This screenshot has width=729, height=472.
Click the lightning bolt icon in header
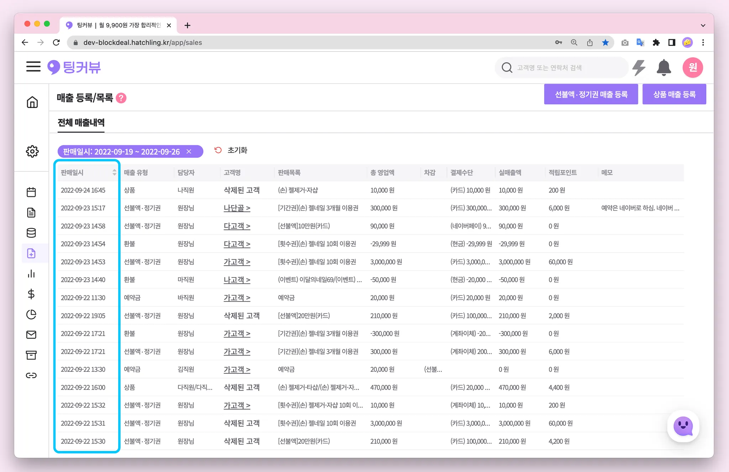click(639, 68)
